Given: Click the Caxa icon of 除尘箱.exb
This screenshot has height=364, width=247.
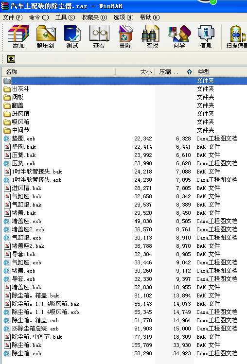Looking at the screenshot, I should click(7, 353).
